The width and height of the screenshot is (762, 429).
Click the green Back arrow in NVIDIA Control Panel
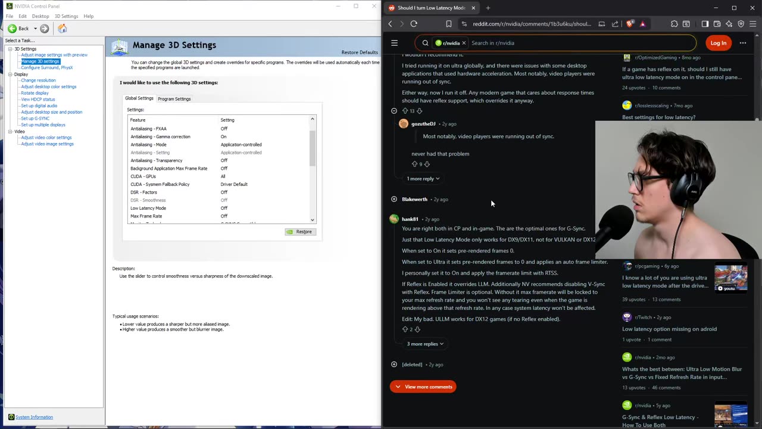pos(12,29)
